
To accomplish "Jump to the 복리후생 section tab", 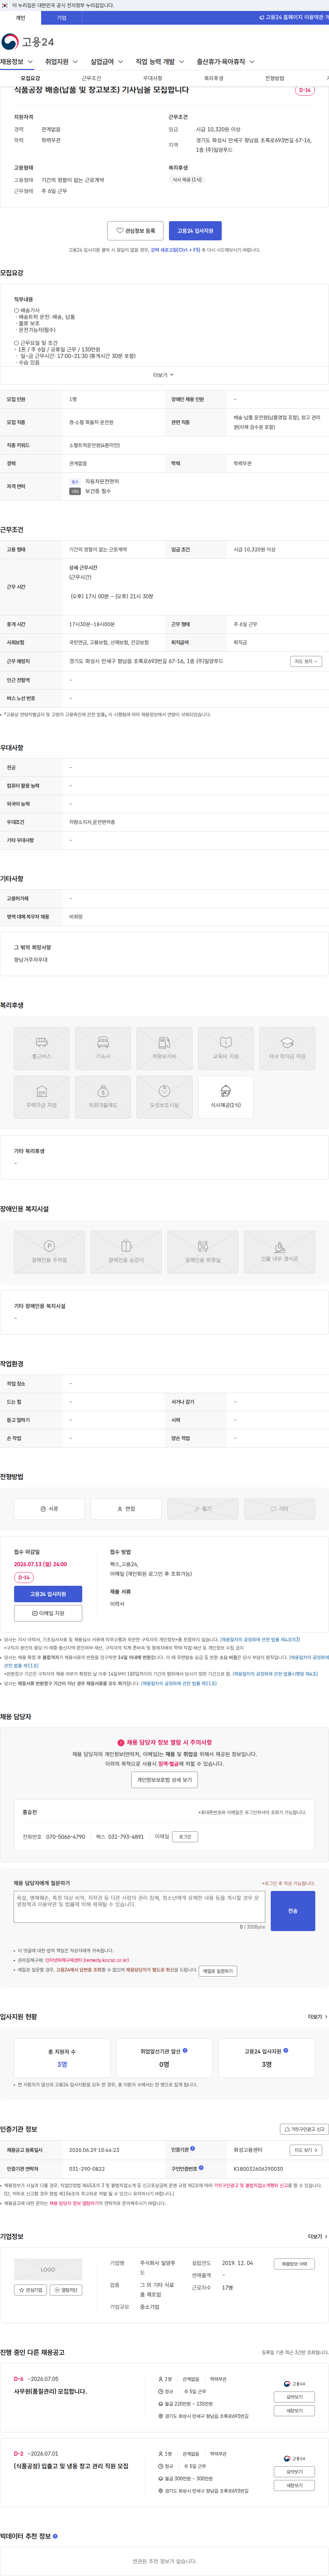I will click(x=214, y=78).
